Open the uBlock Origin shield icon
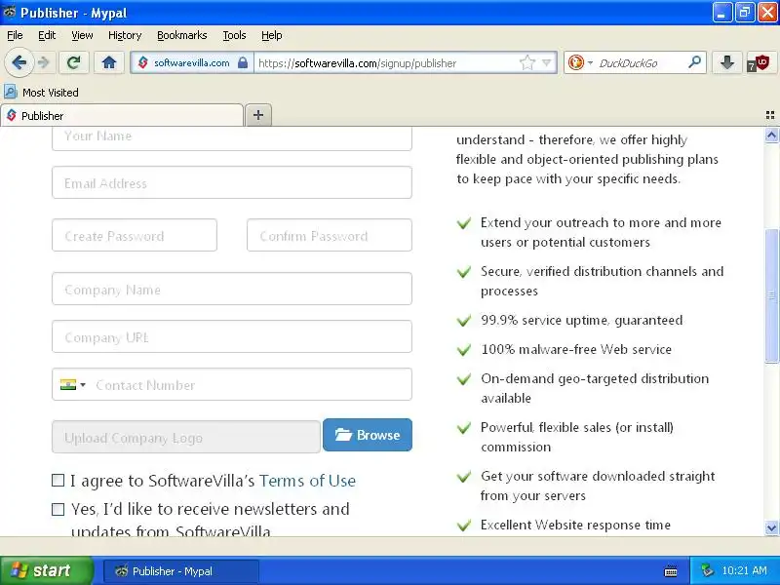Image resolution: width=780 pixels, height=585 pixels. [x=760, y=63]
